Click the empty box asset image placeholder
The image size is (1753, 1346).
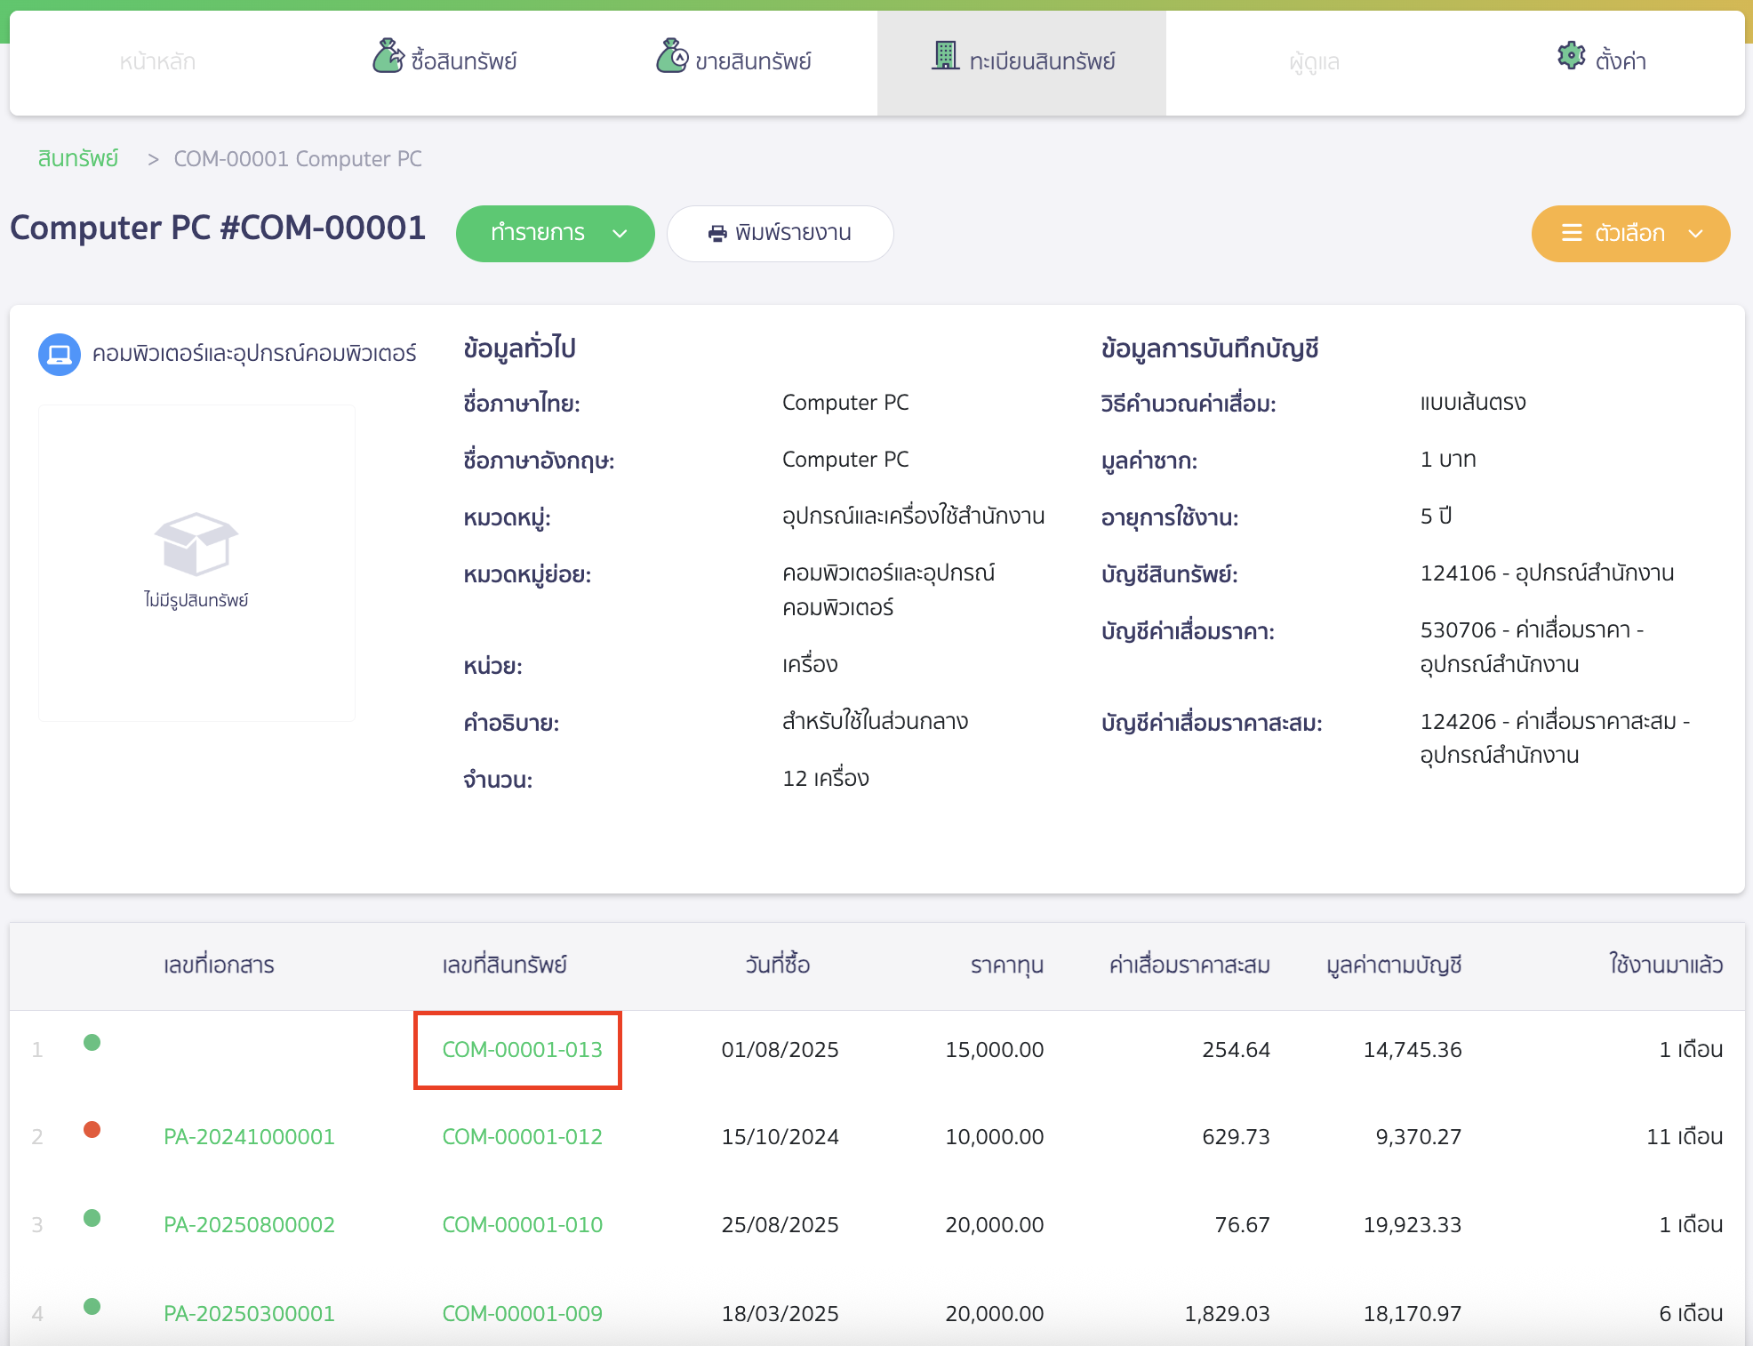click(196, 544)
